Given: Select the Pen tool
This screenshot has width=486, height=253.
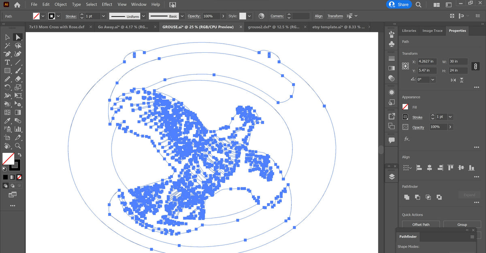Looking at the screenshot, I should click(7, 54).
